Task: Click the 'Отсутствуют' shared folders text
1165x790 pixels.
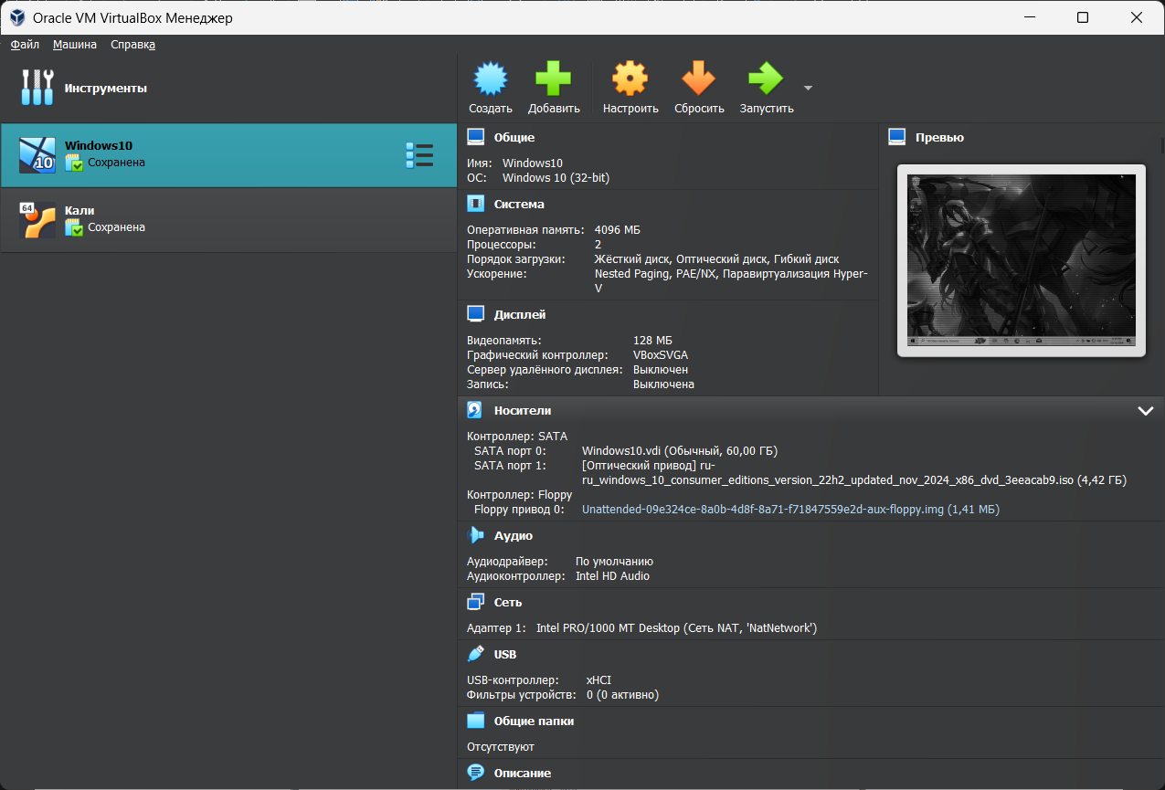Action: [x=501, y=747]
